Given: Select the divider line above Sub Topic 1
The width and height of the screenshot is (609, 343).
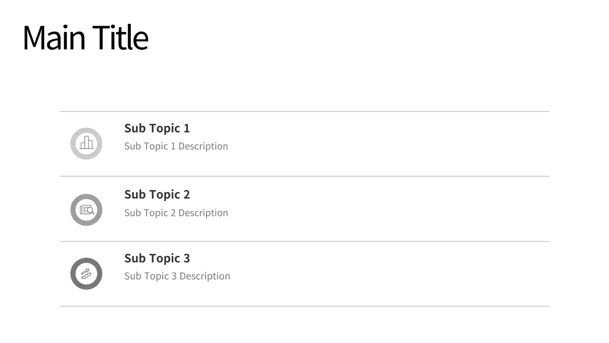Looking at the screenshot, I should (304, 111).
